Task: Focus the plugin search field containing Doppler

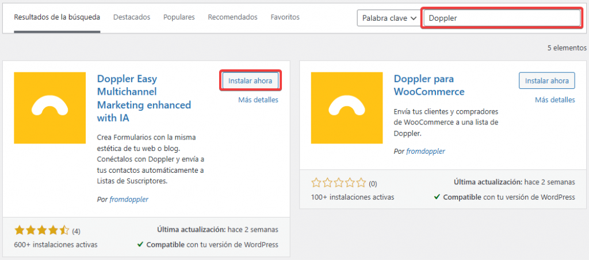Action: (x=502, y=18)
